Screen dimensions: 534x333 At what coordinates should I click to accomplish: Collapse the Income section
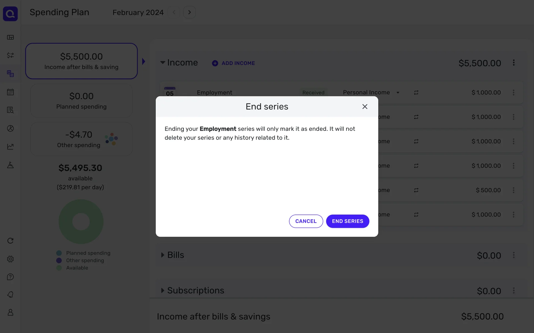(x=163, y=63)
